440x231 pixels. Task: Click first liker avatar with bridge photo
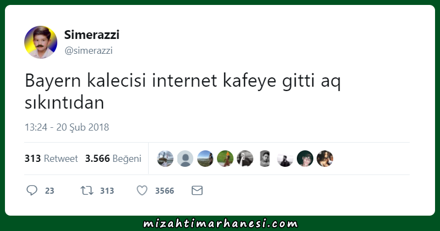[x=165, y=159]
